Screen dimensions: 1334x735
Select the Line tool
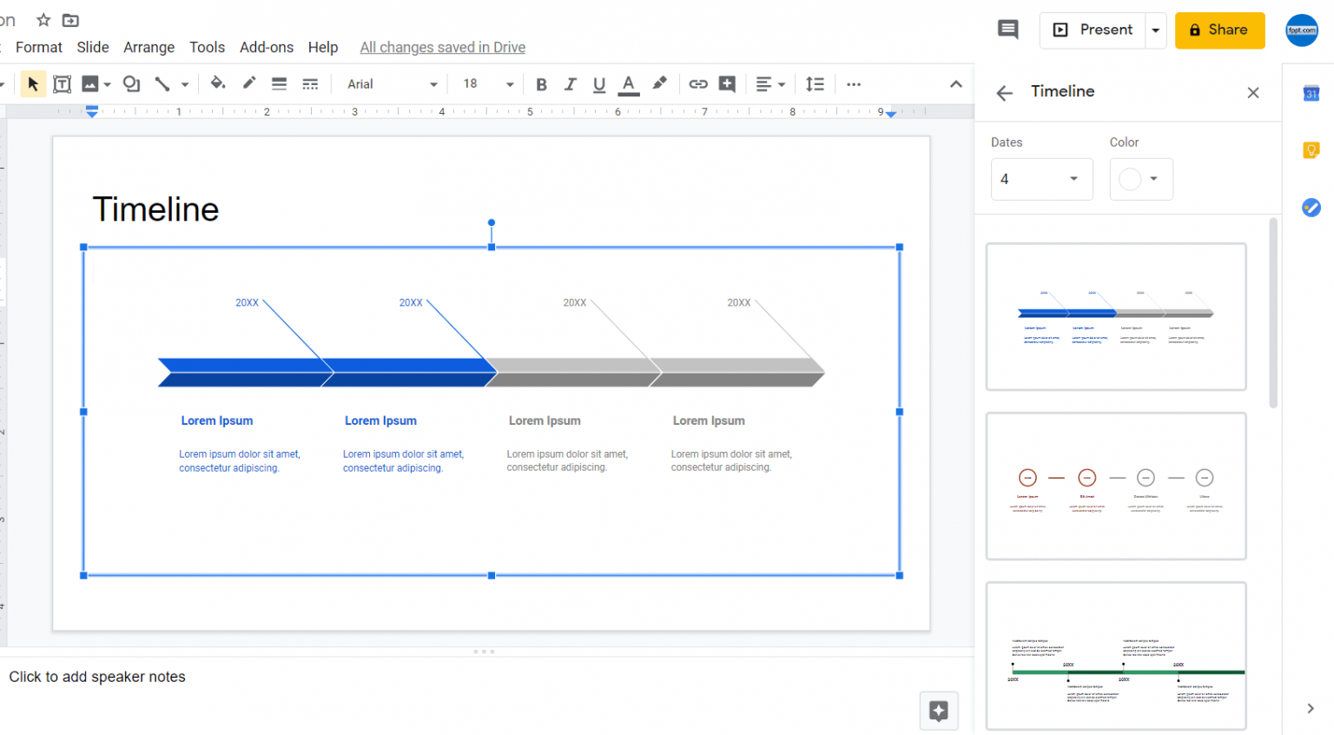tap(162, 83)
